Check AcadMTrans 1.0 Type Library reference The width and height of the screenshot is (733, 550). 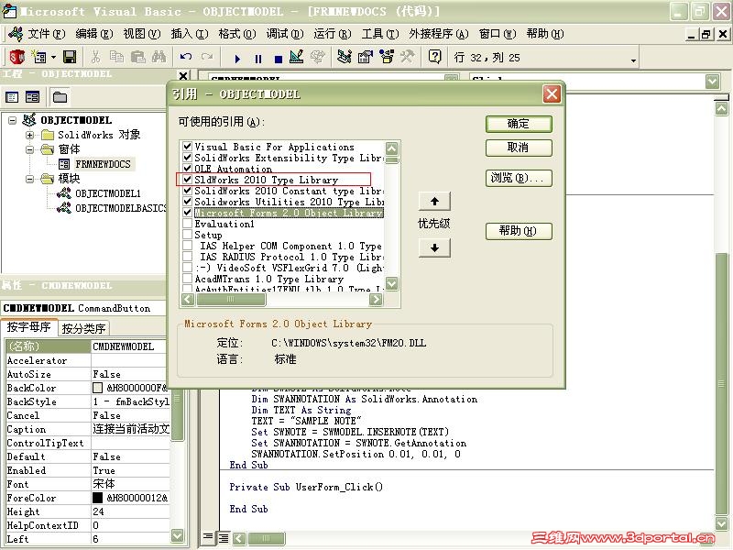coord(188,279)
